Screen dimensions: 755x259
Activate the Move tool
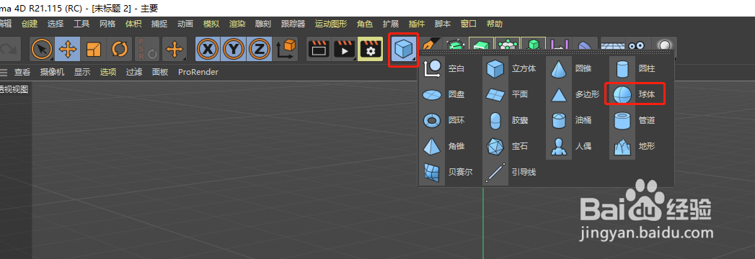point(67,49)
